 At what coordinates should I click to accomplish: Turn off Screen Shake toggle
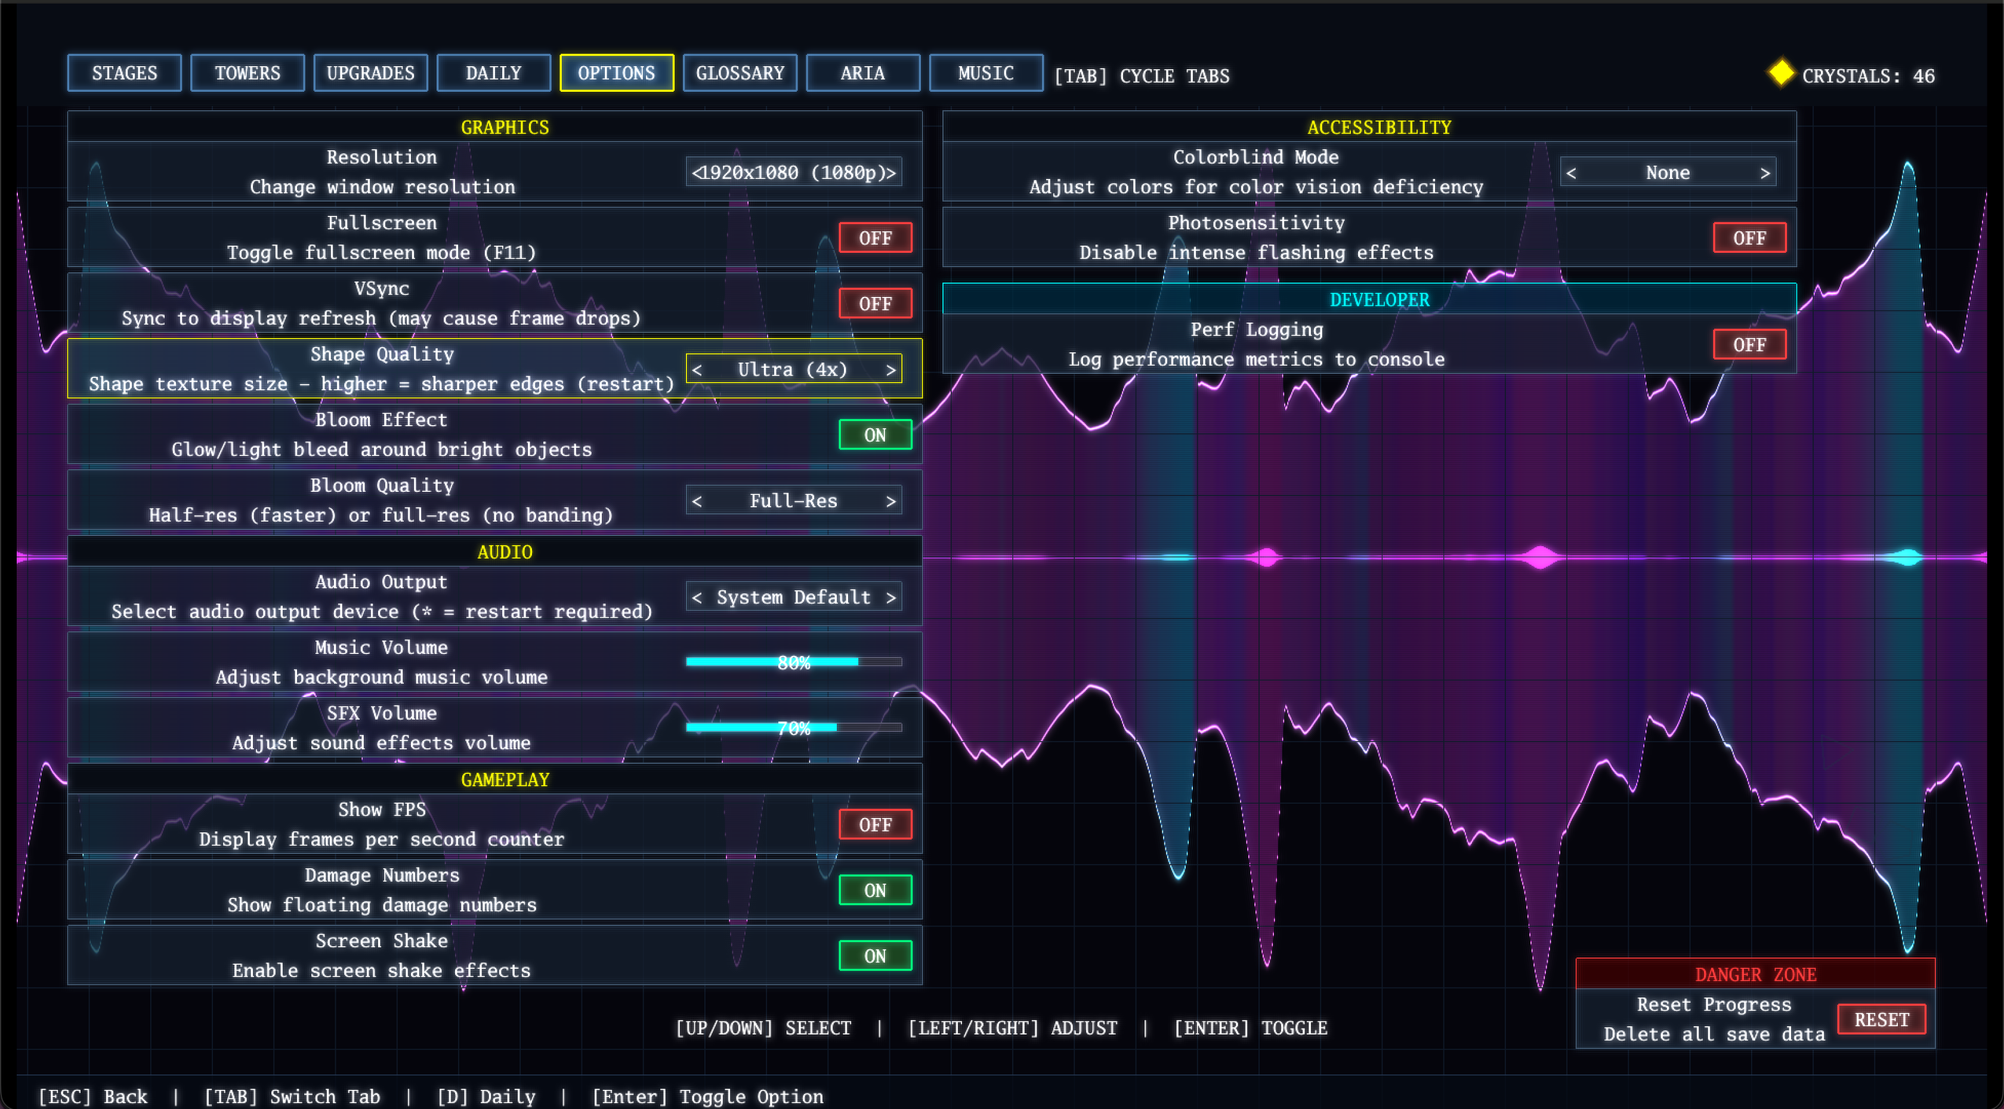click(x=875, y=956)
